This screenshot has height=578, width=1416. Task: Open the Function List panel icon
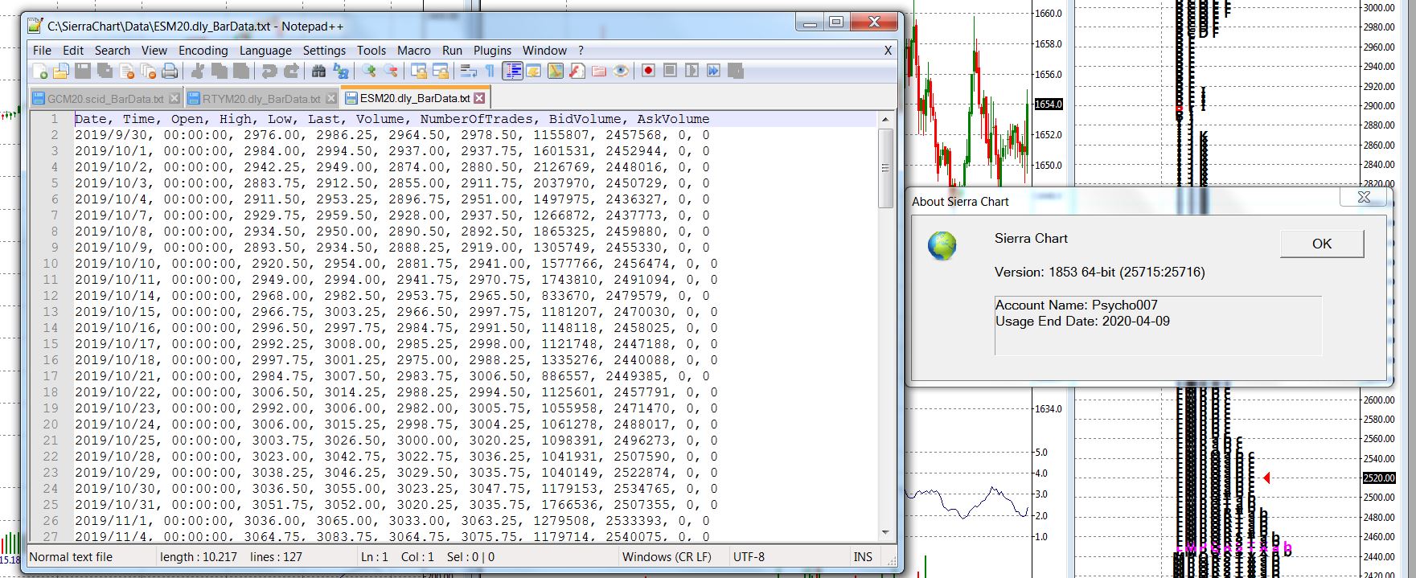click(x=577, y=72)
